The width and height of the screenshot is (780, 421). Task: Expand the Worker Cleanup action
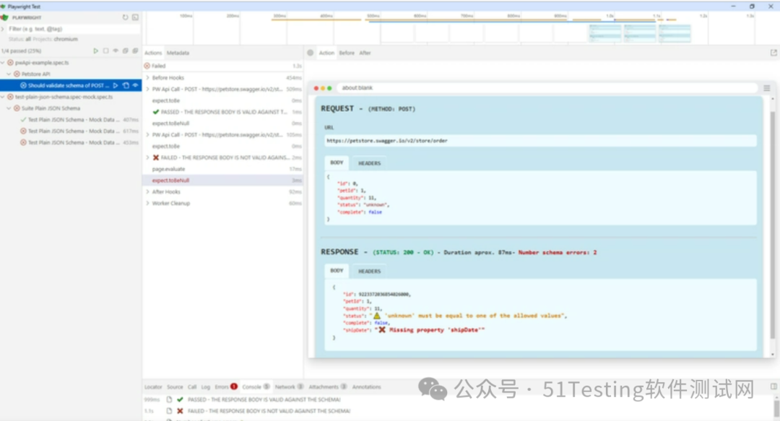point(148,203)
